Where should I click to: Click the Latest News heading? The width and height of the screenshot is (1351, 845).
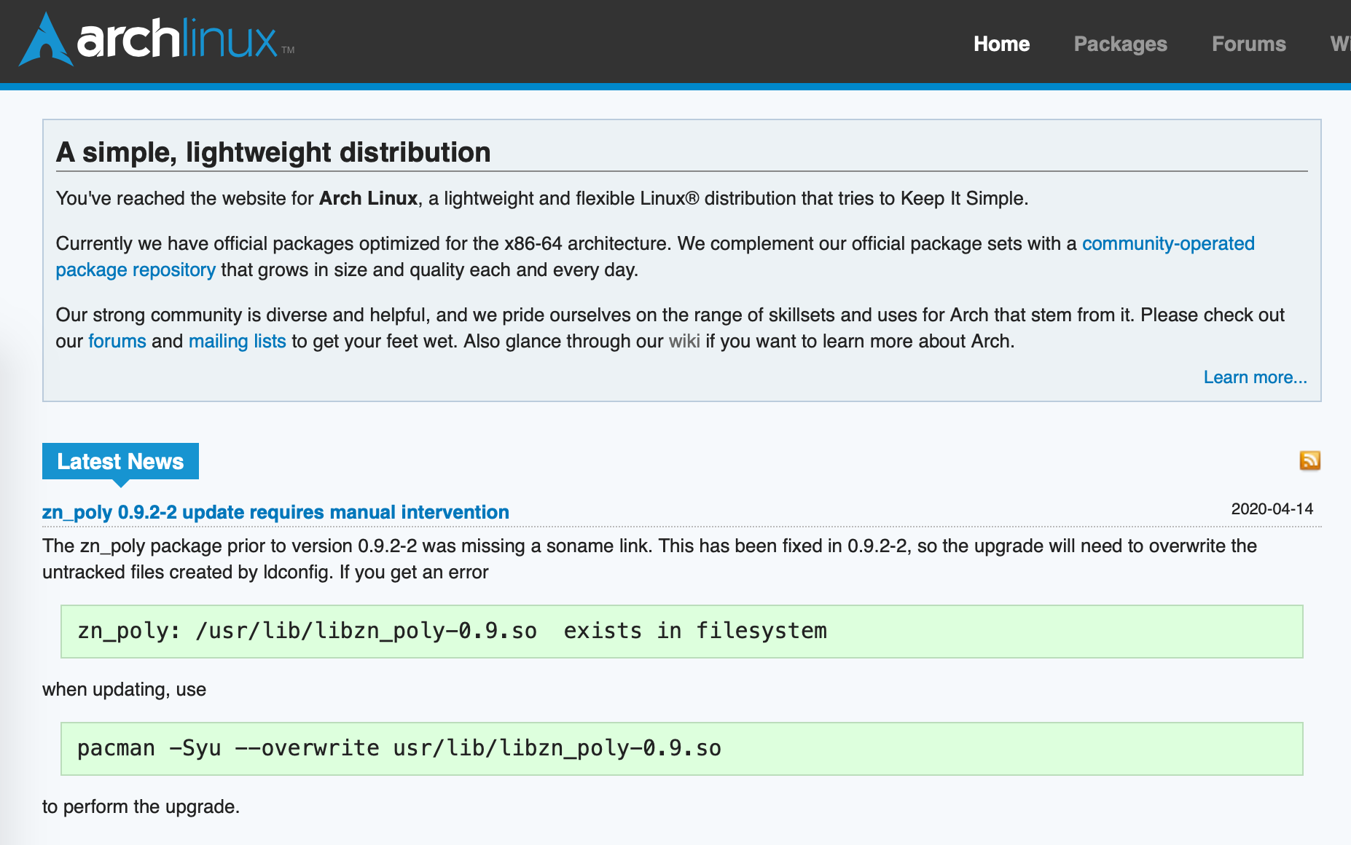point(120,461)
